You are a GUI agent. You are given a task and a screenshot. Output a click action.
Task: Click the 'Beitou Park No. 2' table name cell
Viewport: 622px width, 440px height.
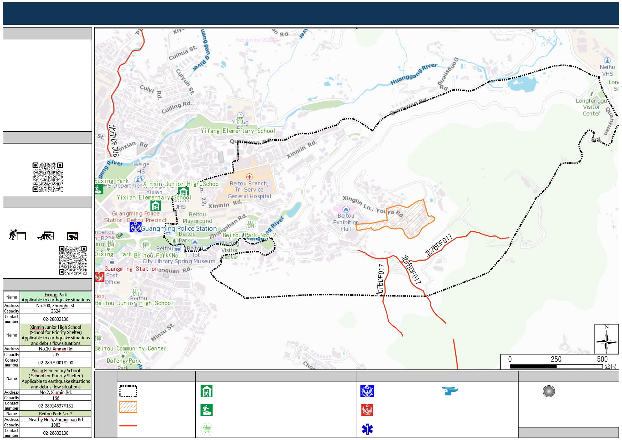pos(56,414)
